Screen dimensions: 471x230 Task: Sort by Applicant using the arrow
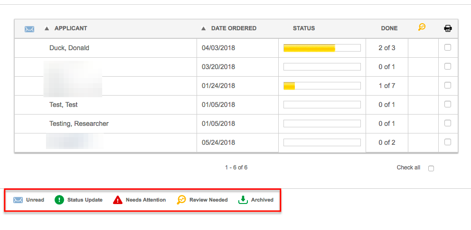pyautogui.click(x=47, y=28)
